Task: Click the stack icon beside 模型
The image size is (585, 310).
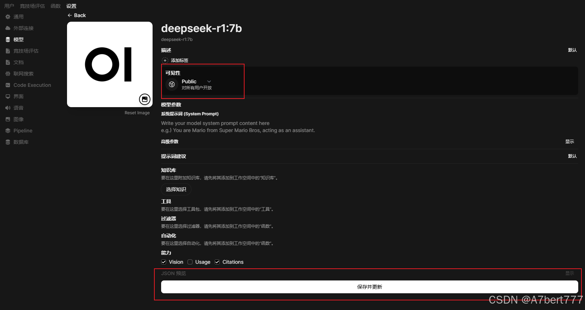Action: coord(8,40)
